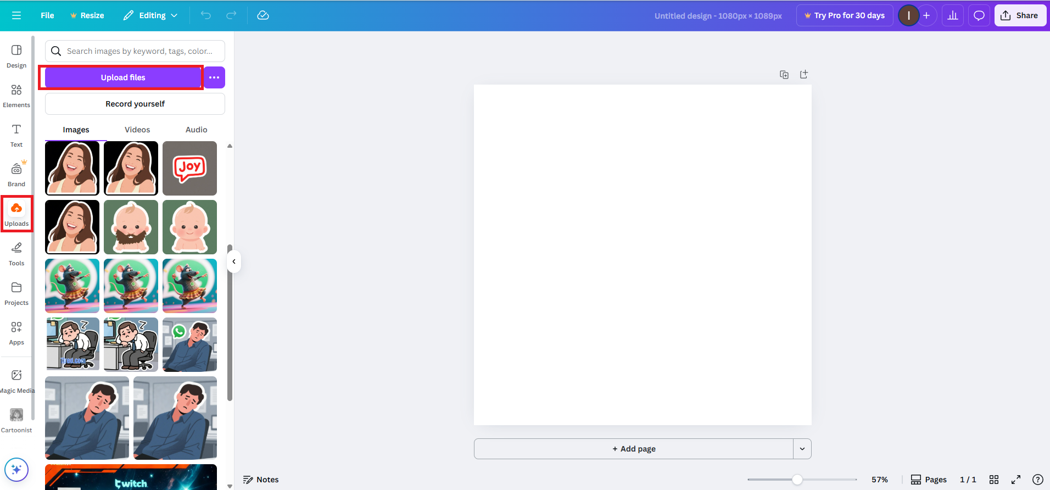Add a new page via canvas icon

click(x=804, y=74)
